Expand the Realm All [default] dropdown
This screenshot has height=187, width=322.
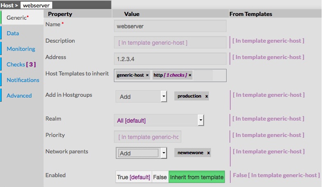pos(201,120)
